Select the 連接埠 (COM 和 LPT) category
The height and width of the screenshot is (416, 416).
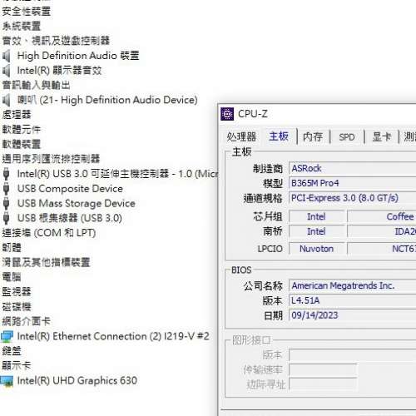point(49,233)
